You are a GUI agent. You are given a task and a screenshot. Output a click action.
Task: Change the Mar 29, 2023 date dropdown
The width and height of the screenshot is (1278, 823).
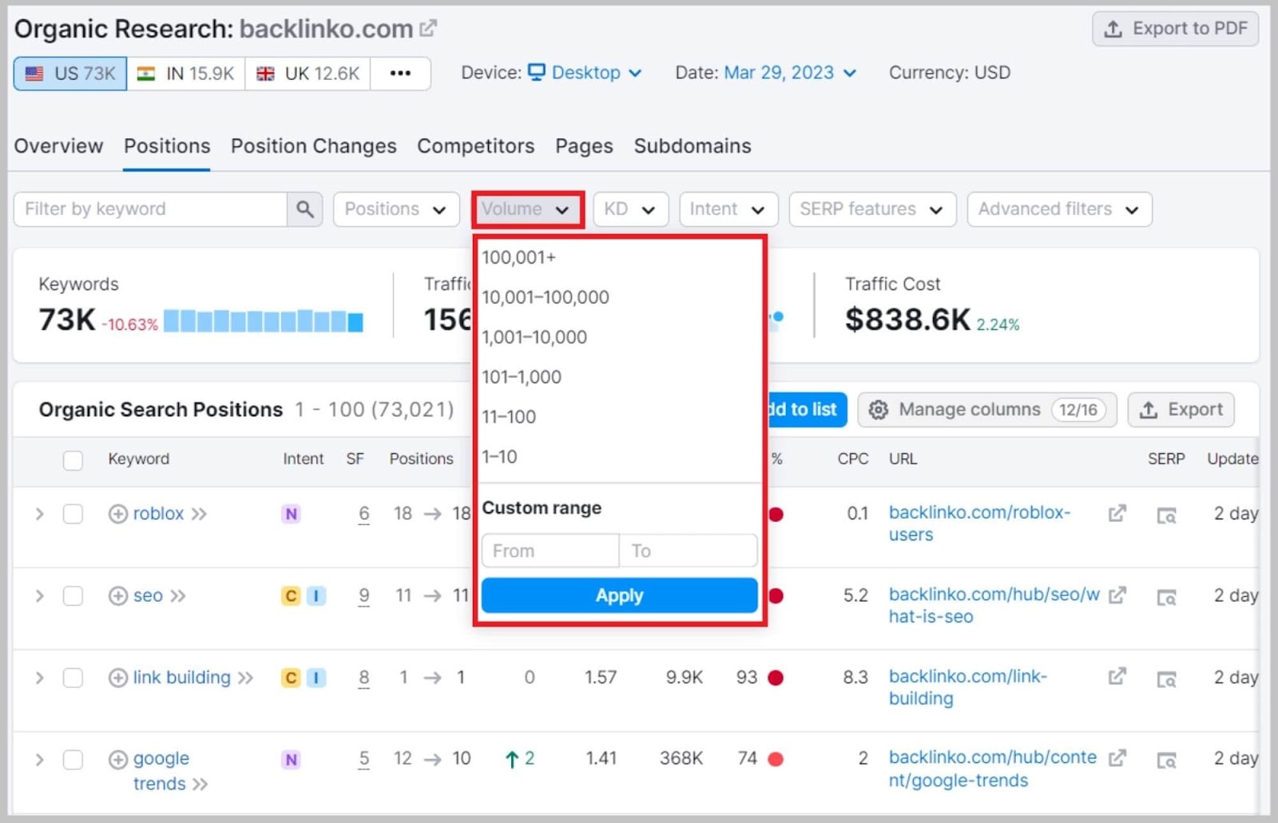click(x=790, y=73)
